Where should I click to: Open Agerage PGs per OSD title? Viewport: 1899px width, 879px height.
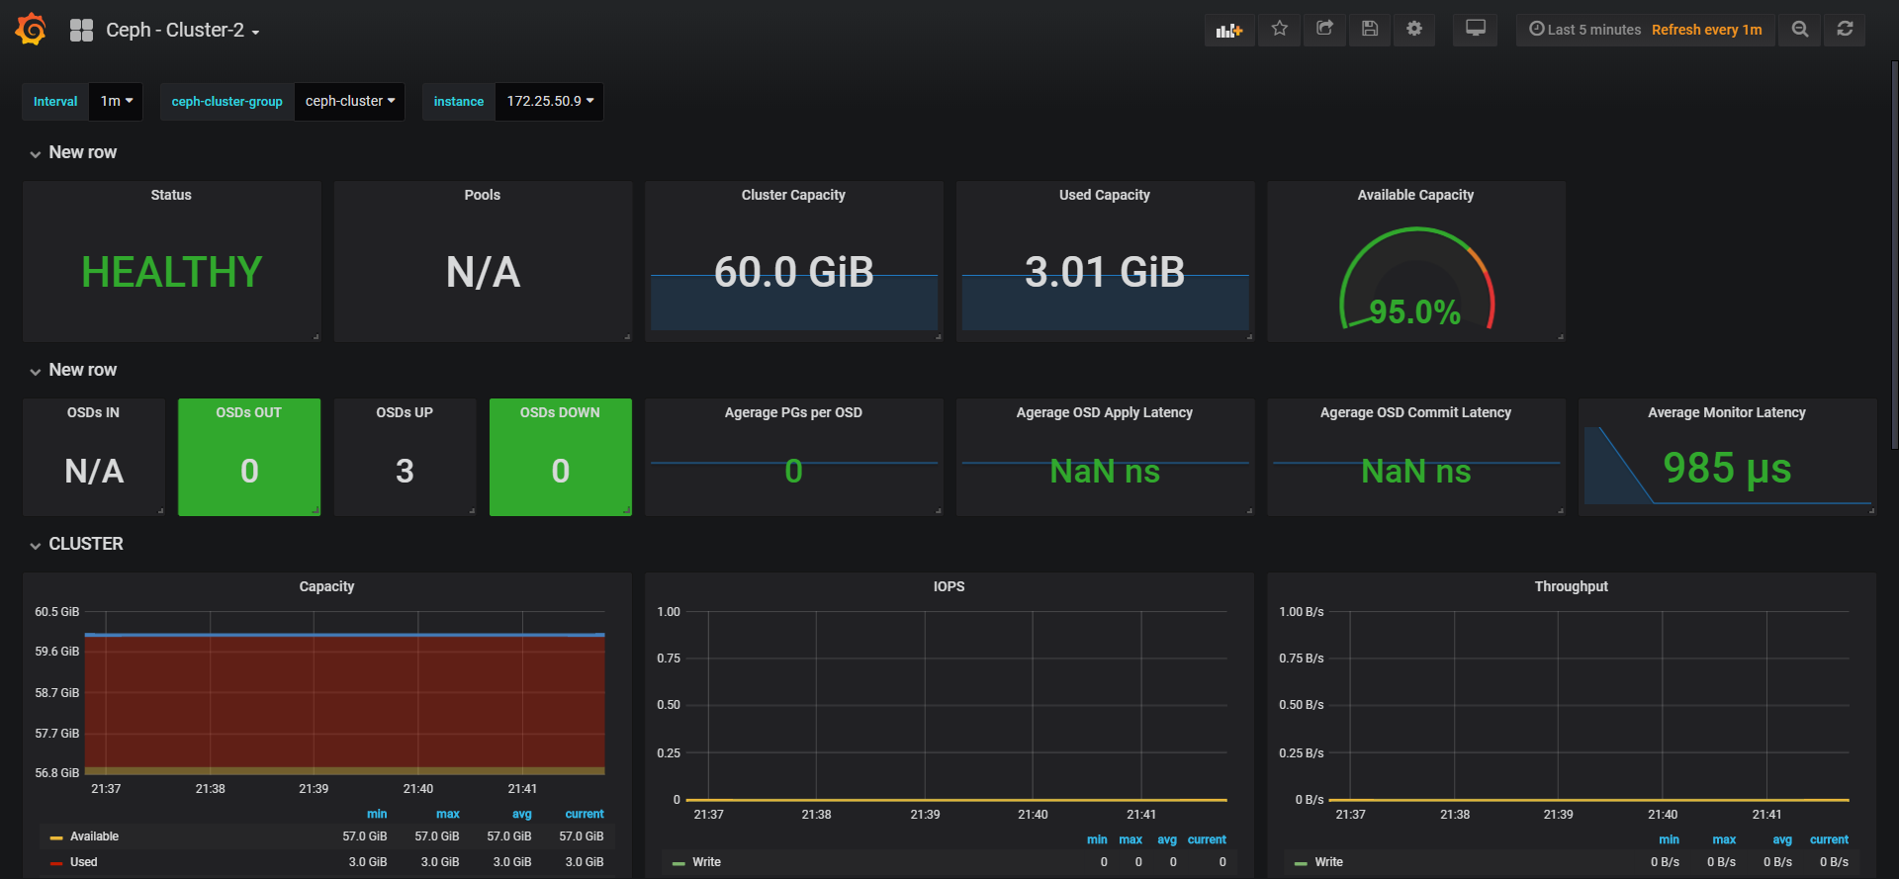(x=793, y=412)
